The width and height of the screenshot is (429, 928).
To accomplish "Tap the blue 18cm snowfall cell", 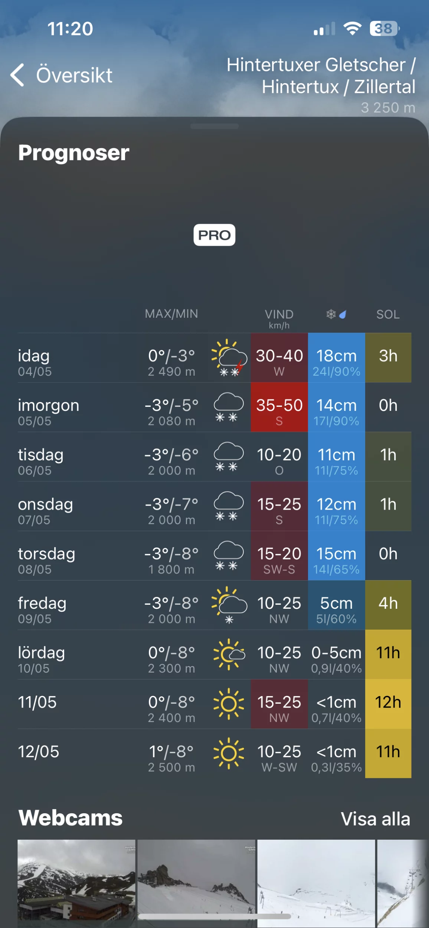I will [336, 358].
